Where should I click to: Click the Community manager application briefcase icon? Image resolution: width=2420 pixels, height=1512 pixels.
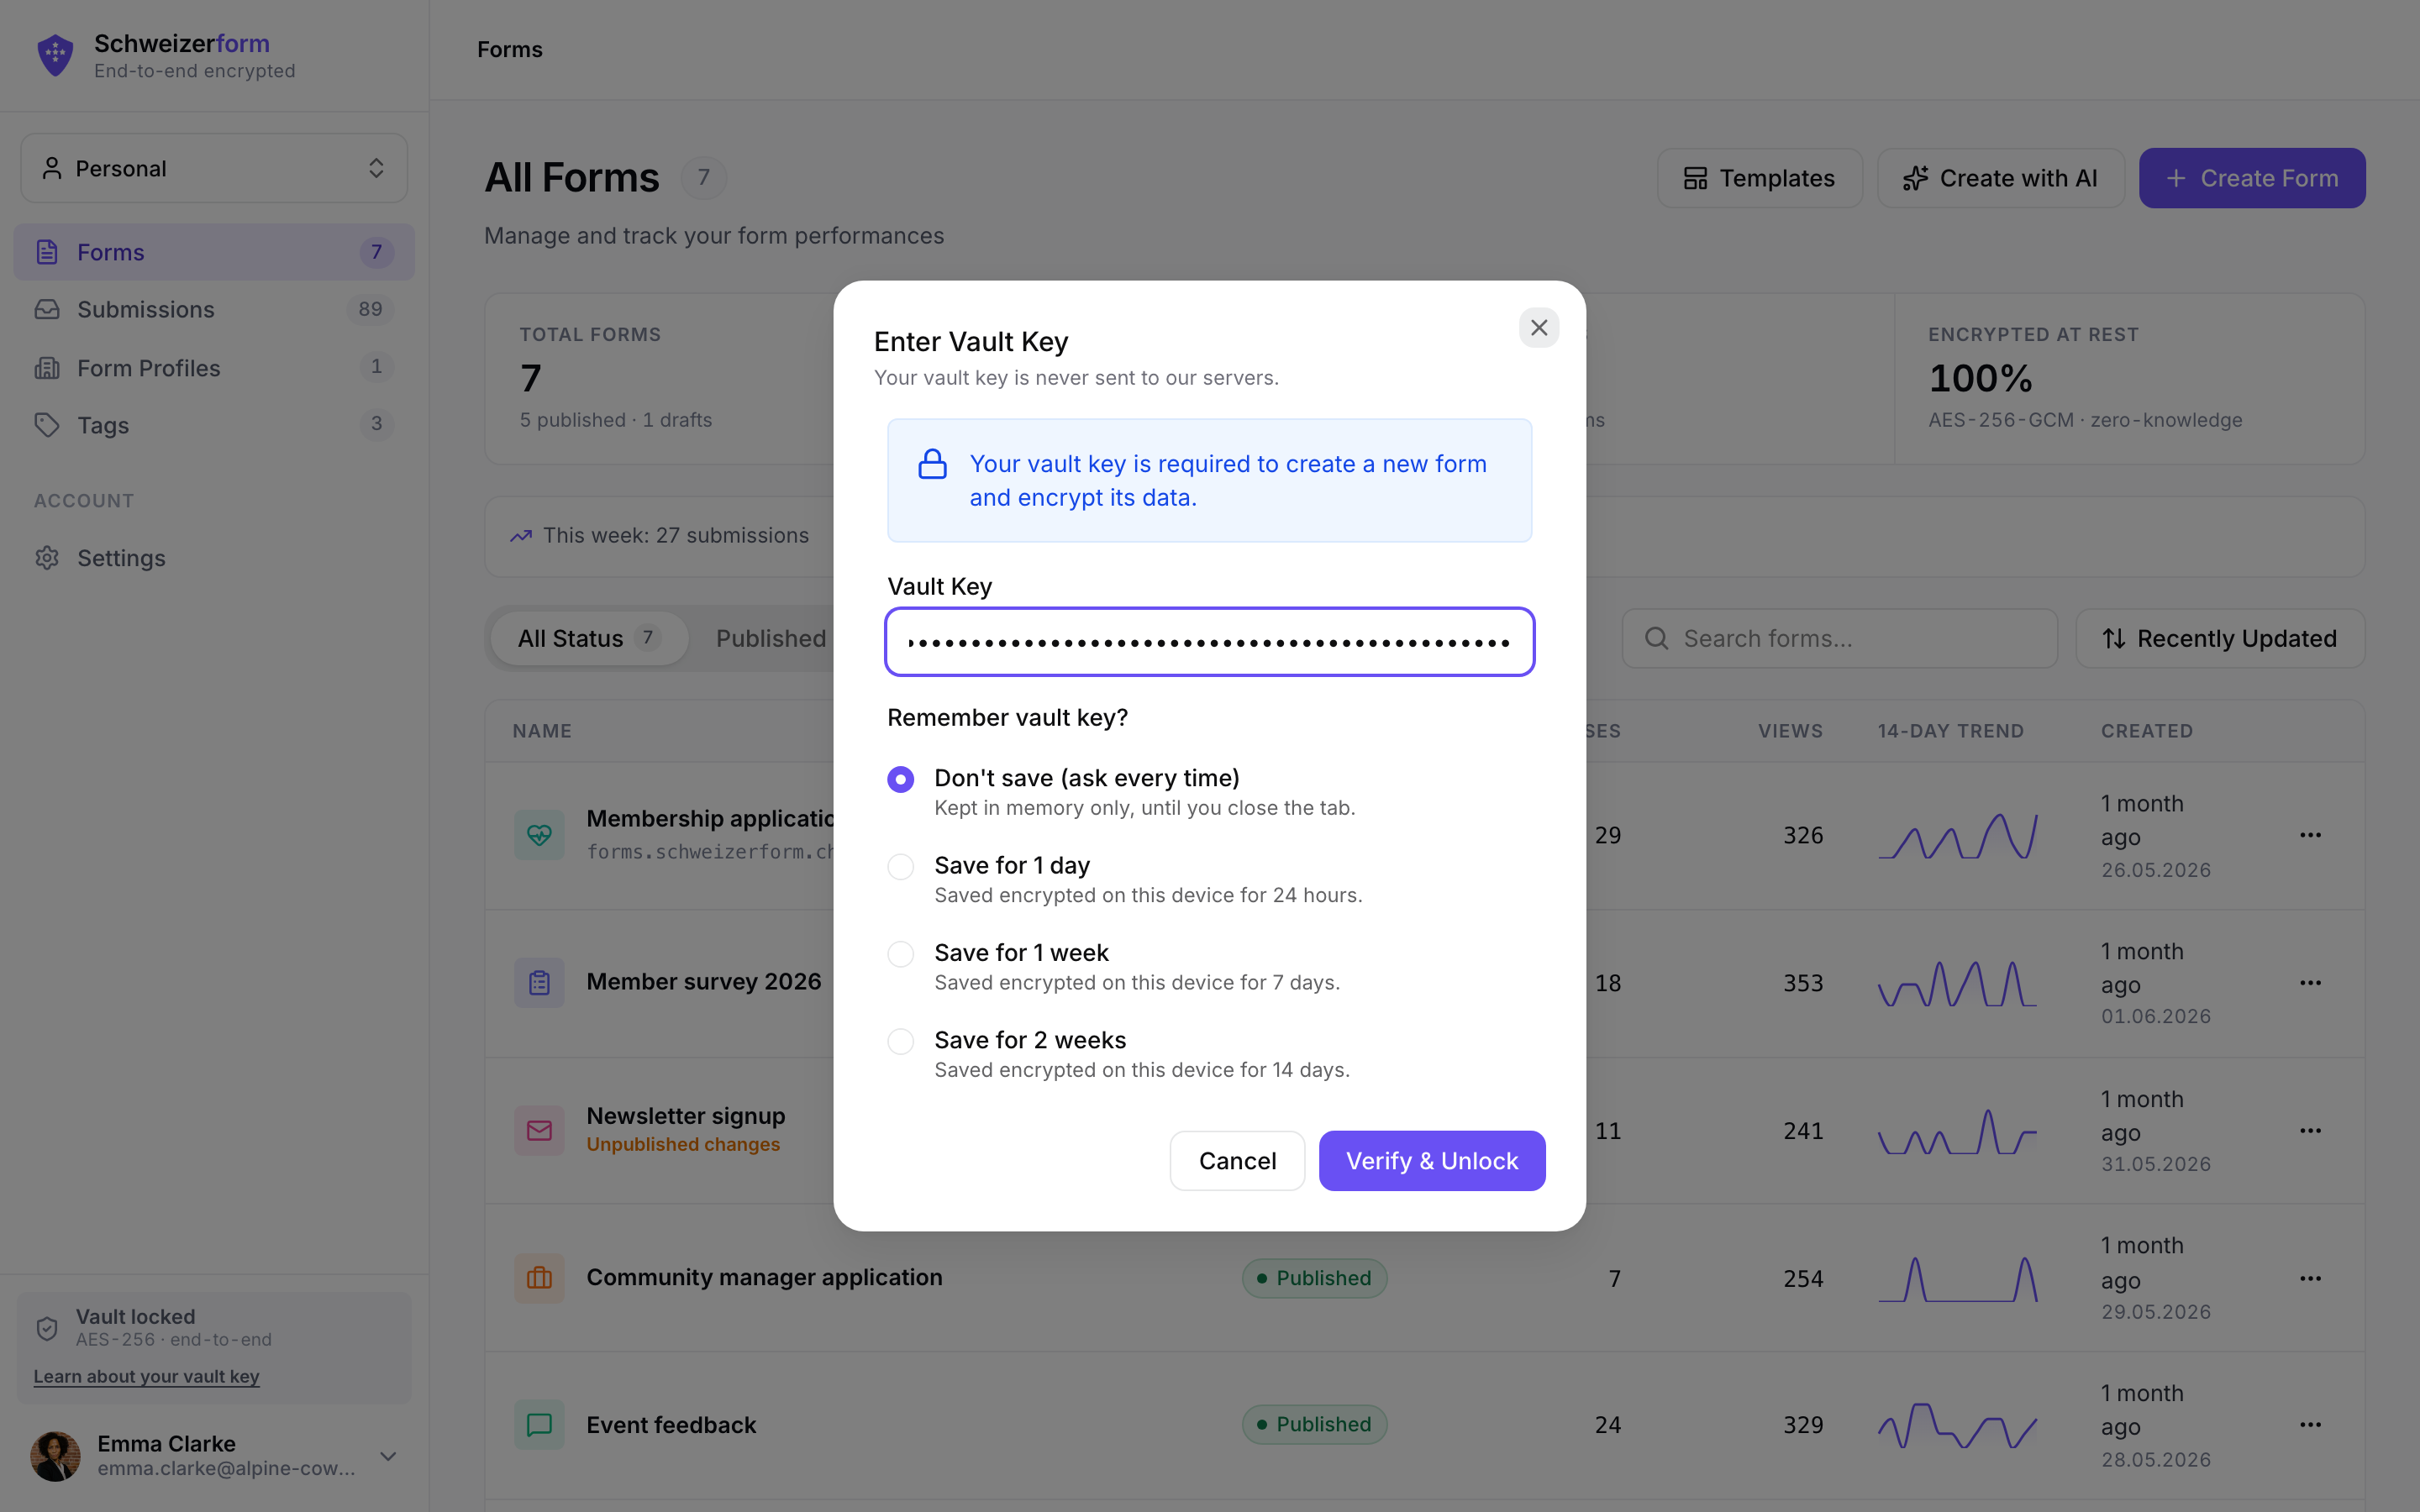(x=539, y=1278)
